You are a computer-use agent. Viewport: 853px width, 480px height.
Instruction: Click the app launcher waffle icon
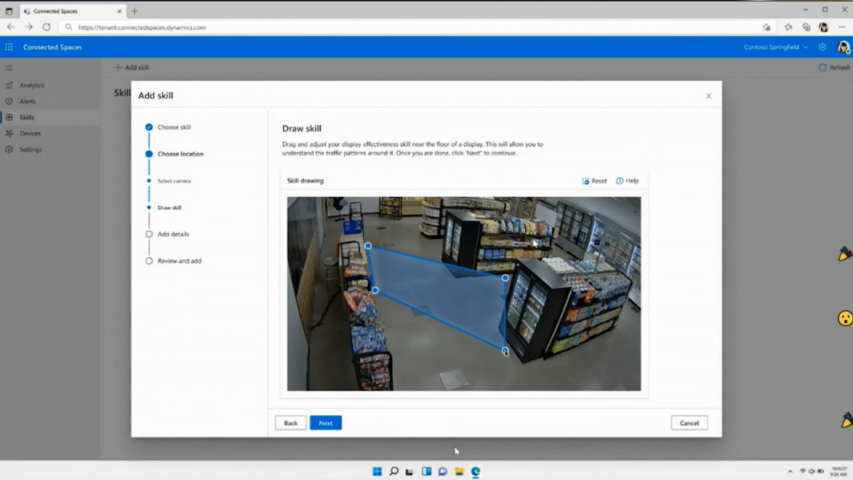[9, 47]
